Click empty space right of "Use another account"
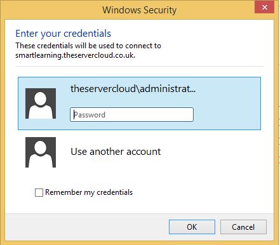 211,152
